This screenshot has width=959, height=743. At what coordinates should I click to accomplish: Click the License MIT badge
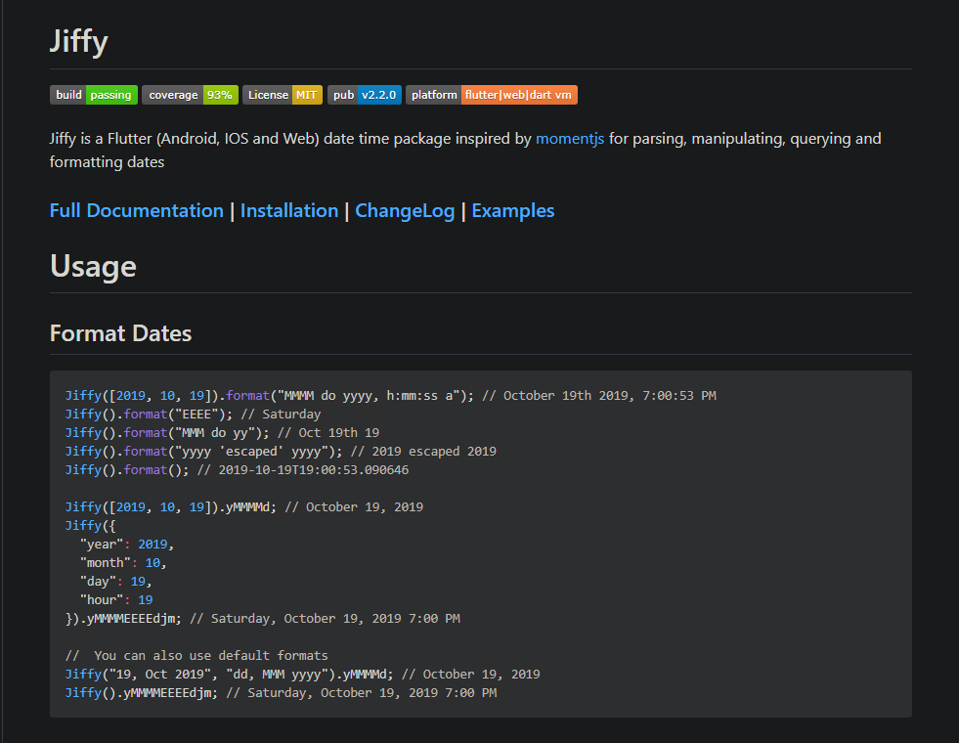[283, 95]
